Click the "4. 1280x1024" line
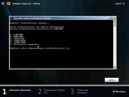Screen dimensions: 129x97 (18, 40)
